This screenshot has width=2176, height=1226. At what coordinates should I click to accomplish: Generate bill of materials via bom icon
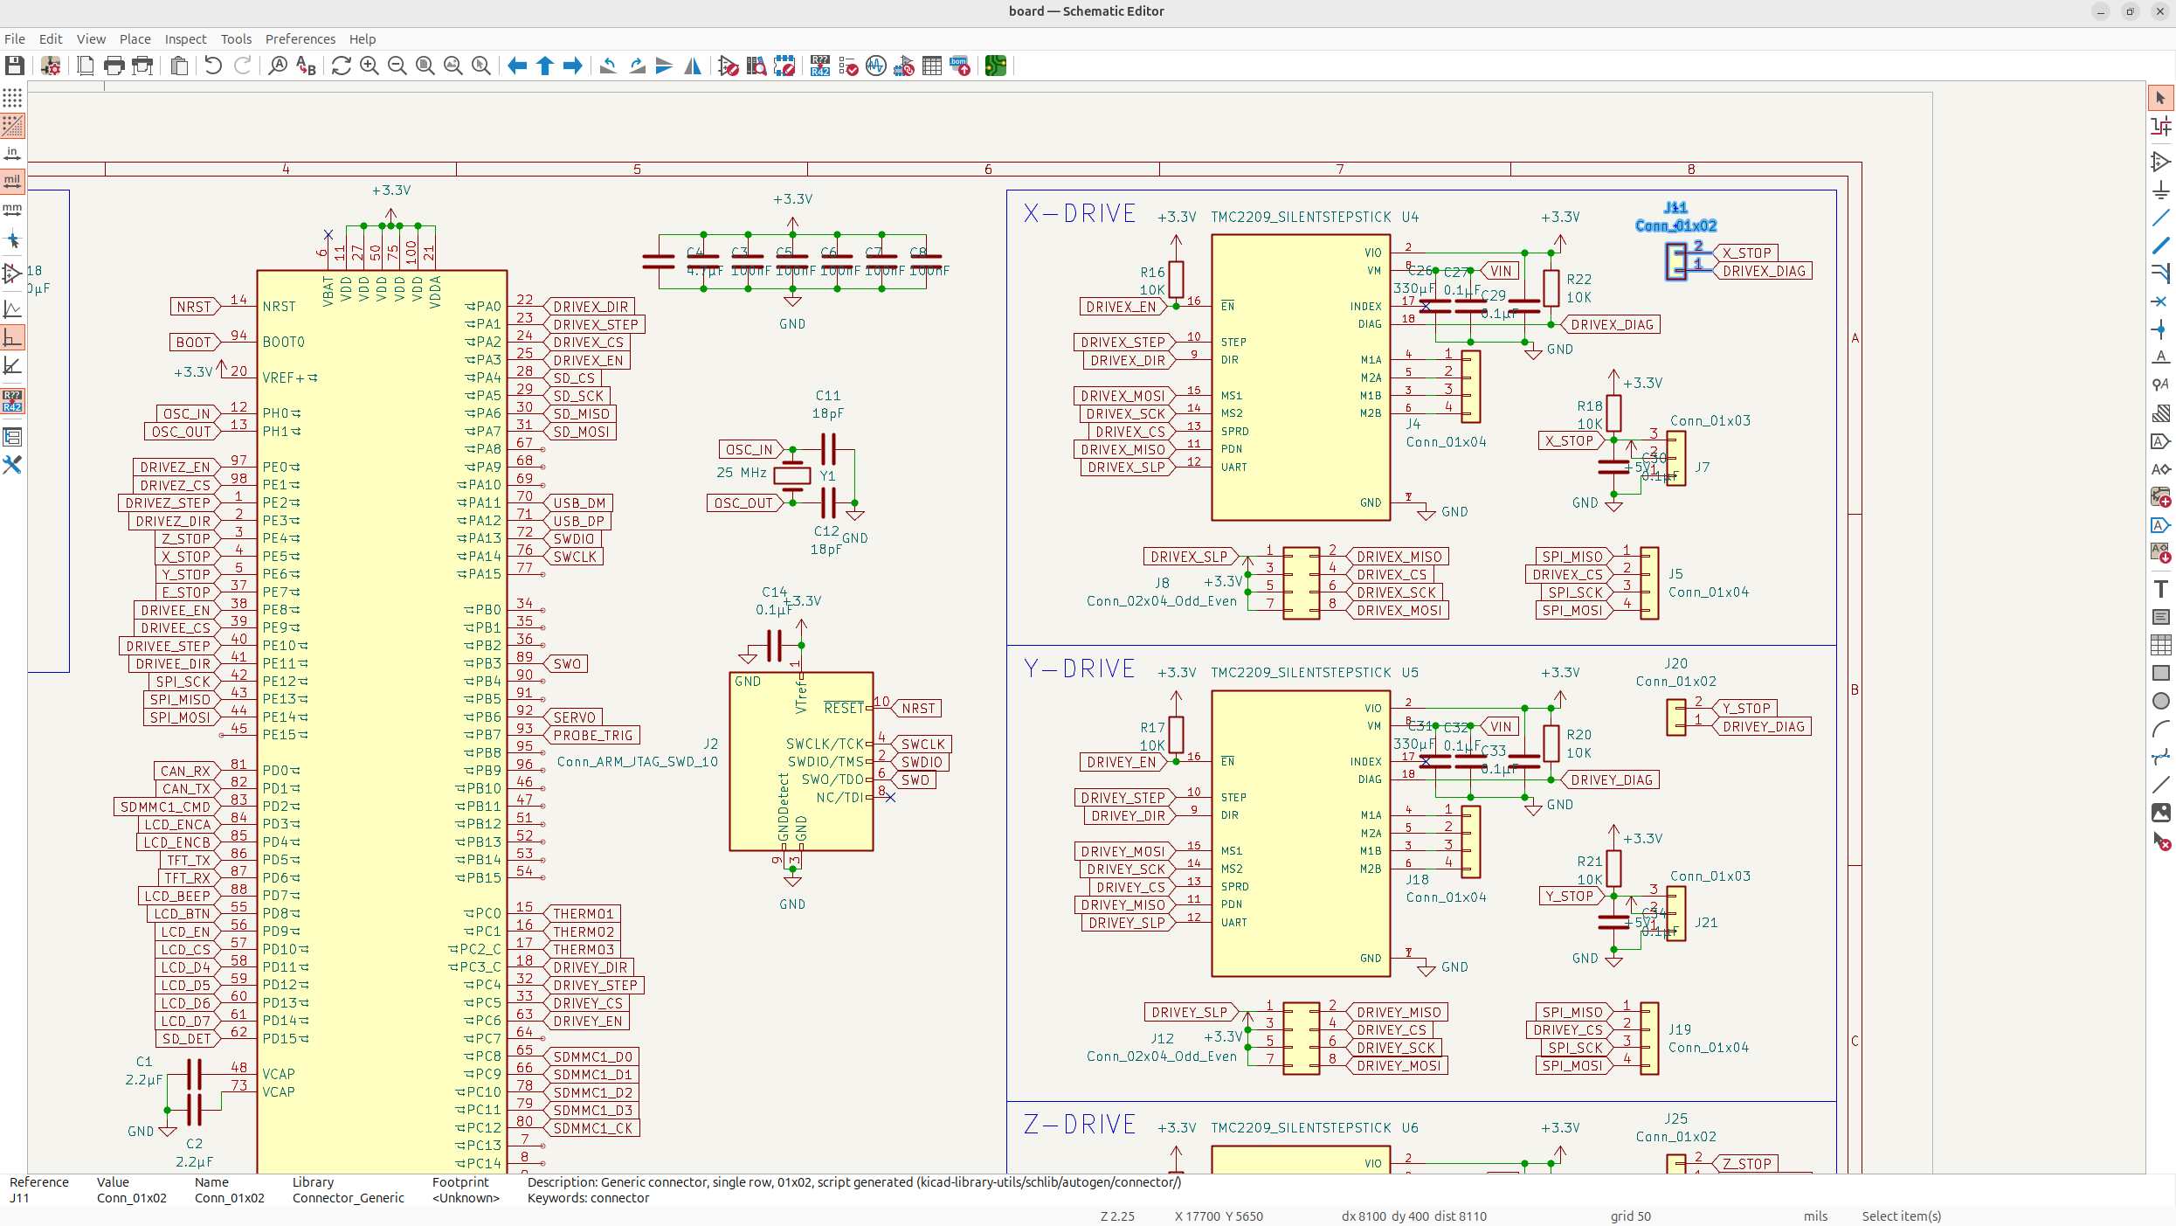(960, 66)
